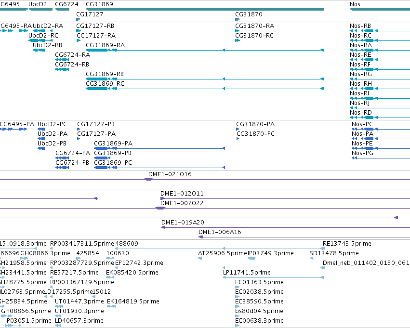This screenshot has height=328, width=410.
Task: Select transcript CG31870-RA label
Action: [254, 26]
